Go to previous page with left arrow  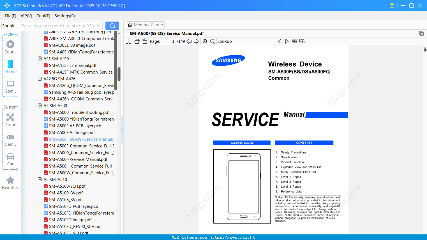189,41
